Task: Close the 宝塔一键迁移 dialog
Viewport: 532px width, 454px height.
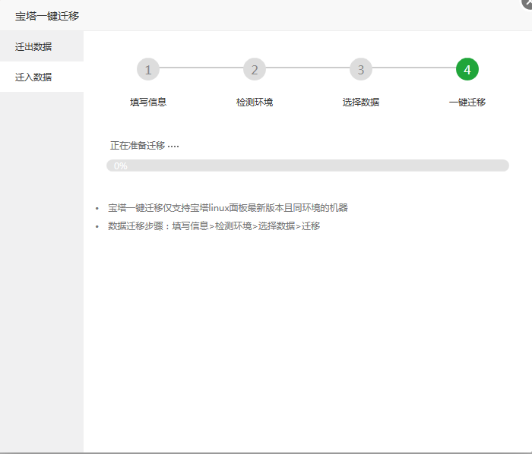Action: (527, 3)
